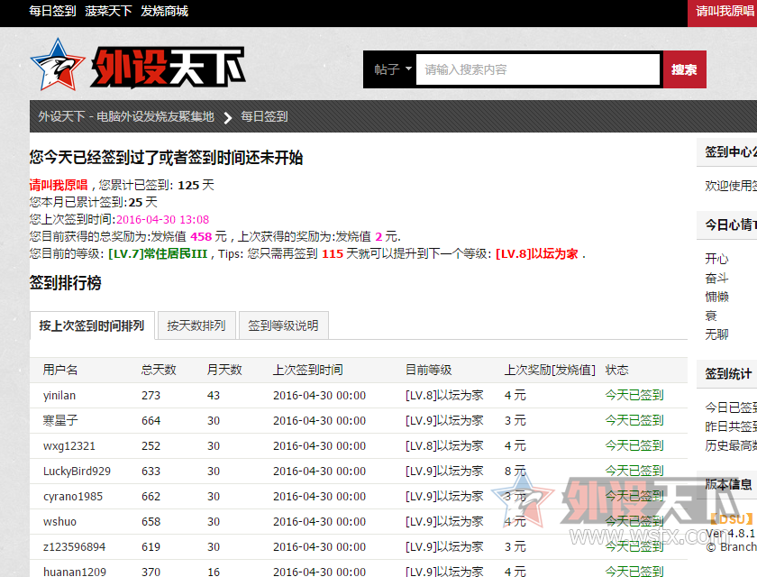
Task: Expand the 帖子 search type dropdown
Action: pyautogui.click(x=392, y=69)
